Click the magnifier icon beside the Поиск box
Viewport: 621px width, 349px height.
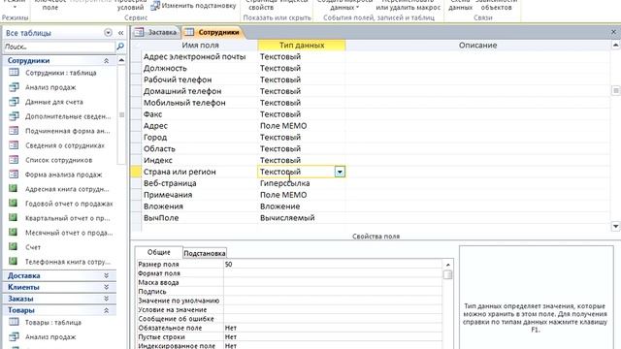coord(120,47)
